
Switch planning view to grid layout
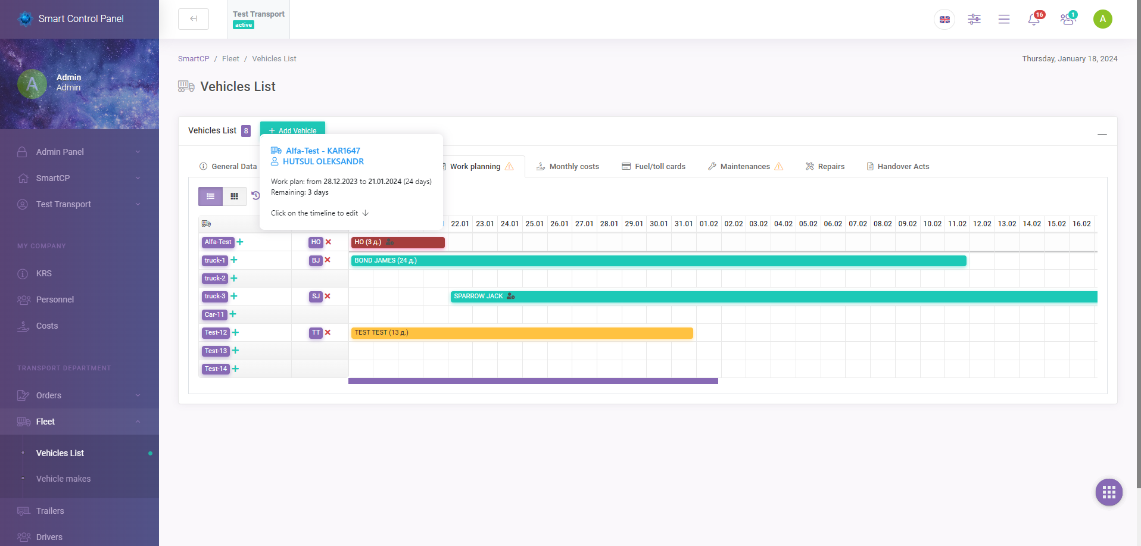coord(234,196)
